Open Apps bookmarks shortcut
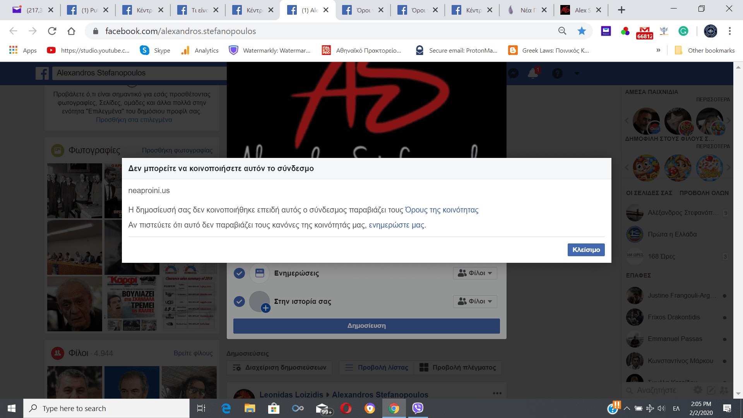This screenshot has height=418, width=743. pyautogui.click(x=23, y=50)
